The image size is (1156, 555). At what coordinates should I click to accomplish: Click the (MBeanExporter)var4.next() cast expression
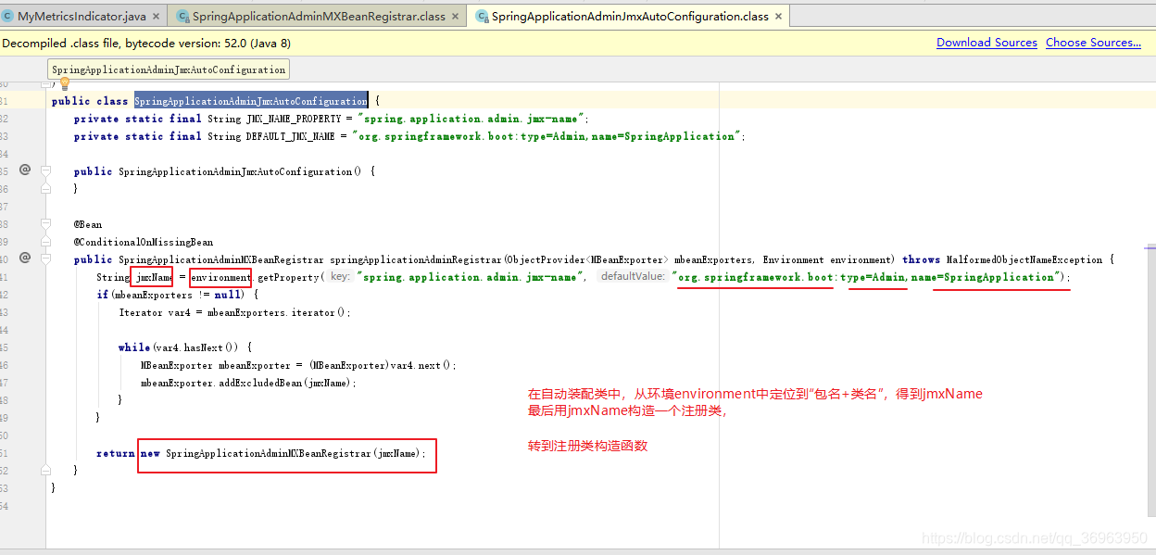pyautogui.click(x=380, y=365)
